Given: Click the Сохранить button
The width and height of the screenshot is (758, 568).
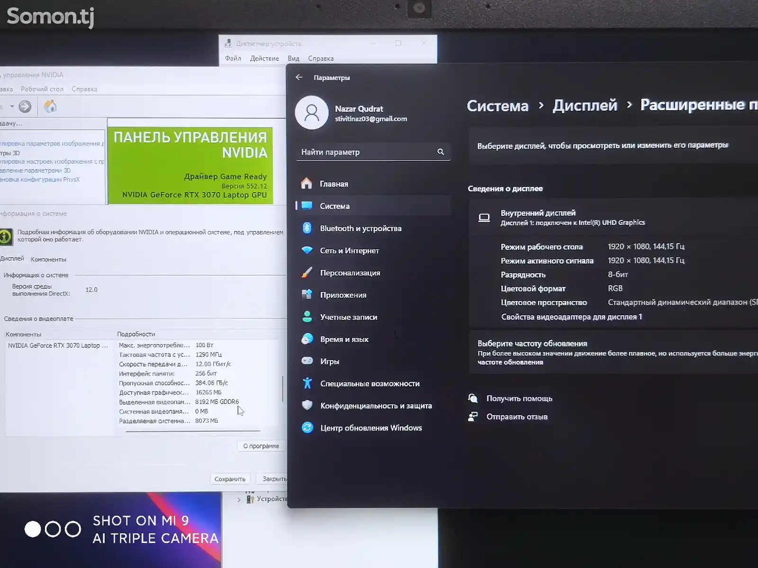Looking at the screenshot, I should click(x=230, y=479).
